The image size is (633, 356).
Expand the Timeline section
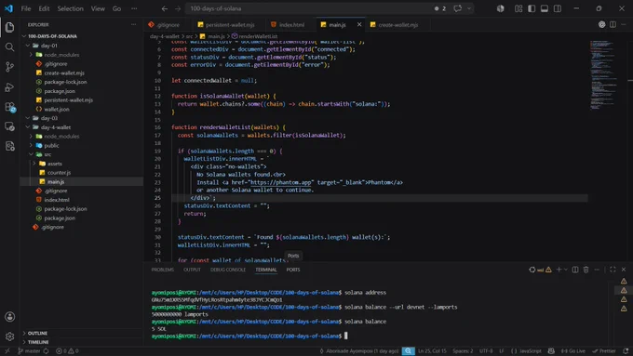coord(38,342)
